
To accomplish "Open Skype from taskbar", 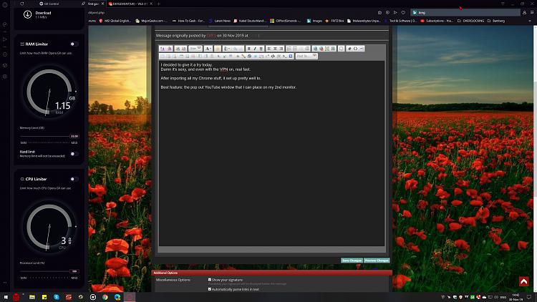I will pyautogui.click(x=57, y=297).
